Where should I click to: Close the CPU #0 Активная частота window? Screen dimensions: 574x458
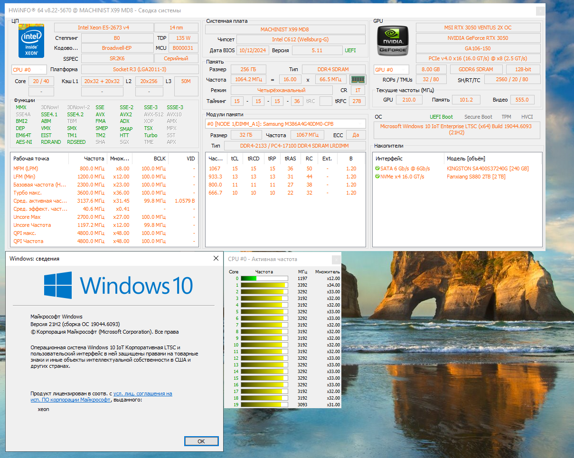click(x=336, y=259)
